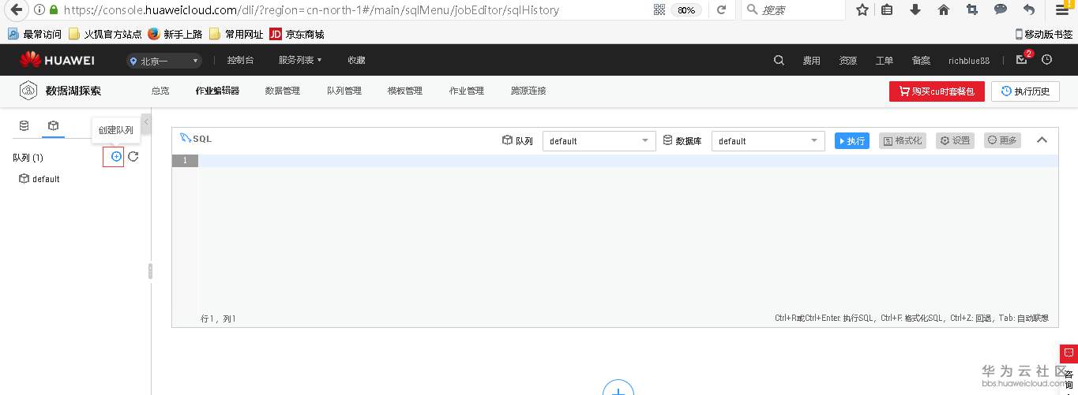Open the browser hamburger menu
The height and width of the screenshot is (395, 1078).
[1062, 10]
